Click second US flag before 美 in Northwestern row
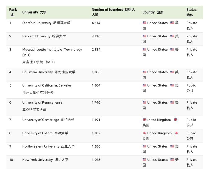 172,146
